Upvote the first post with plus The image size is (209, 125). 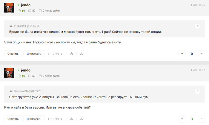182,54
